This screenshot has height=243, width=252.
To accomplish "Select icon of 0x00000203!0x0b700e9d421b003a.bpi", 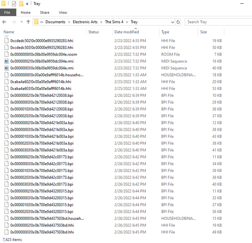I will [6, 143].
